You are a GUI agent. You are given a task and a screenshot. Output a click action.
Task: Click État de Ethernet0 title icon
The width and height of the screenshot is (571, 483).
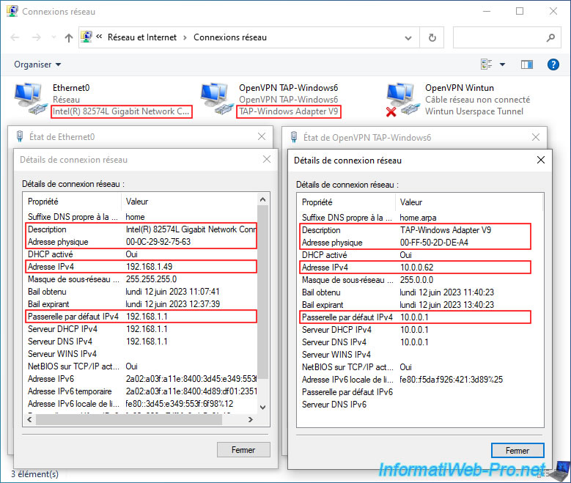20,136
